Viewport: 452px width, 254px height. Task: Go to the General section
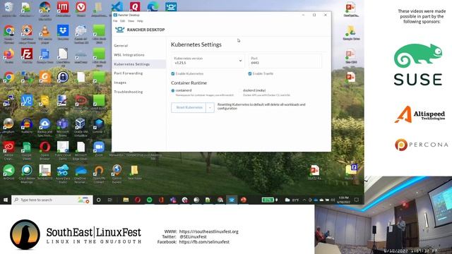click(x=121, y=45)
